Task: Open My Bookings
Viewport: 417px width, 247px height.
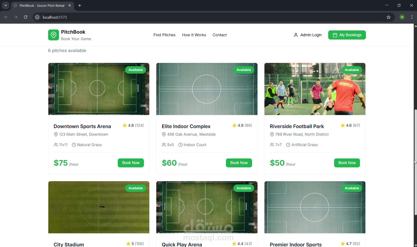Action: (347, 35)
